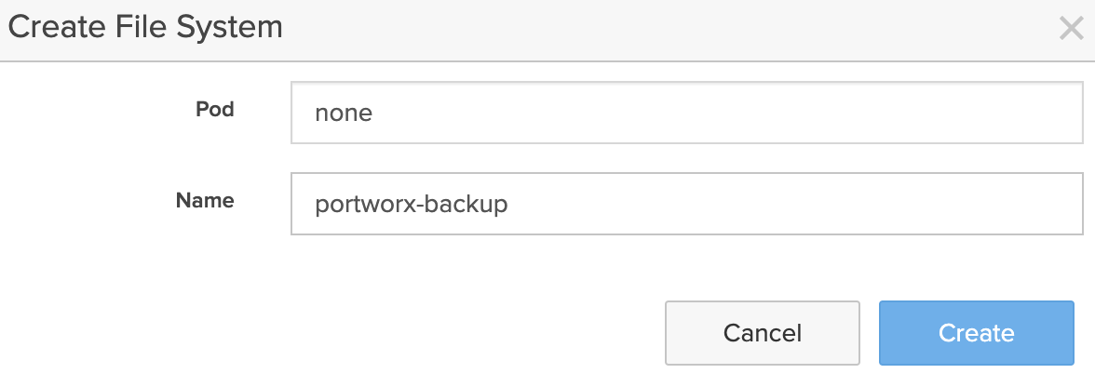Click empty space right of 'portworx-backup'
1095x387 pixels.
791,204
